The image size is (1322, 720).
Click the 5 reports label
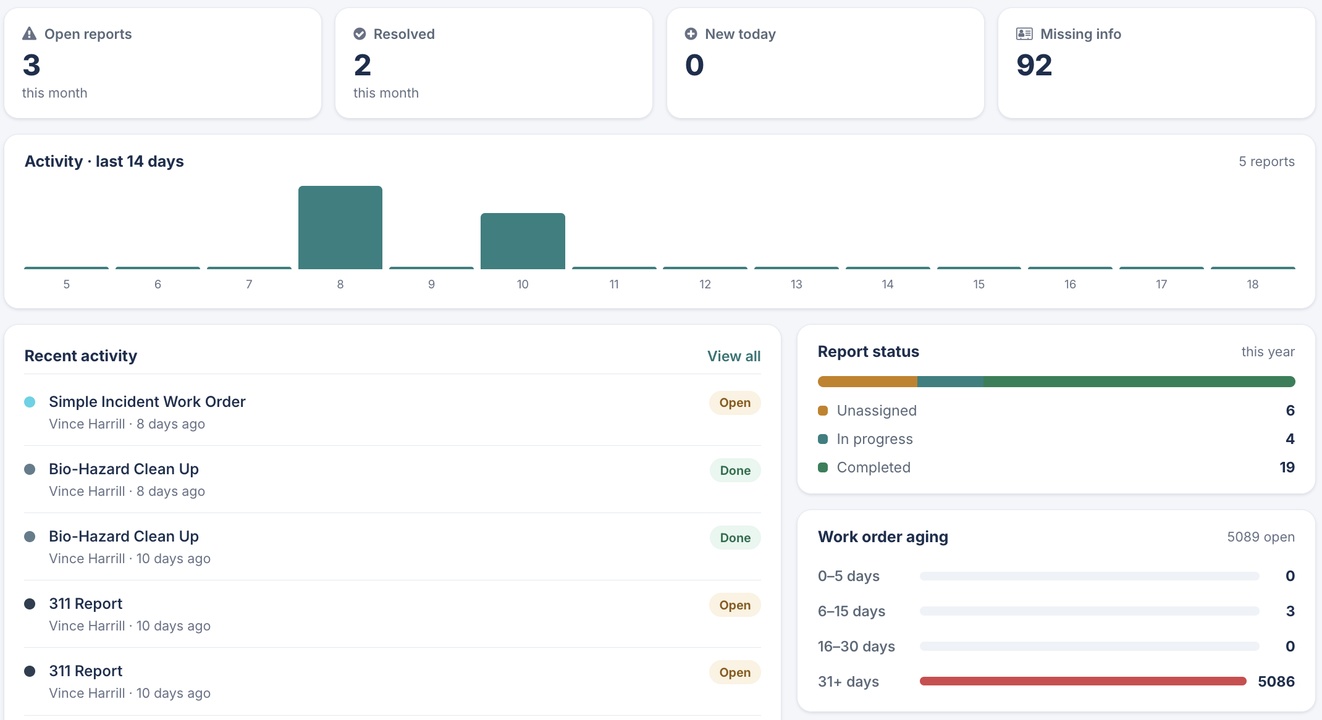click(1266, 162)
